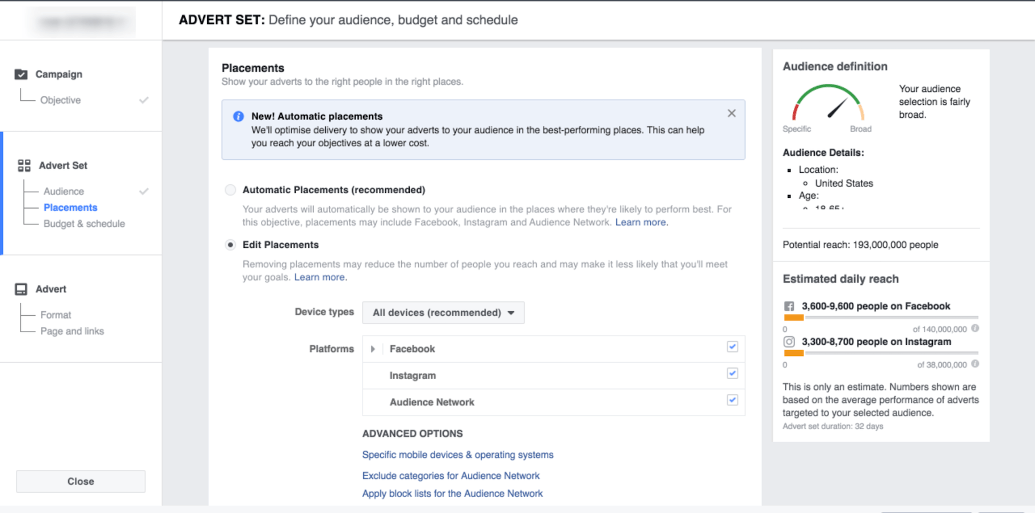The width and height of the screenshot is (1035, 513).
Task: Open Specific mobile devices & operating systems
Action: pos(457,455)
